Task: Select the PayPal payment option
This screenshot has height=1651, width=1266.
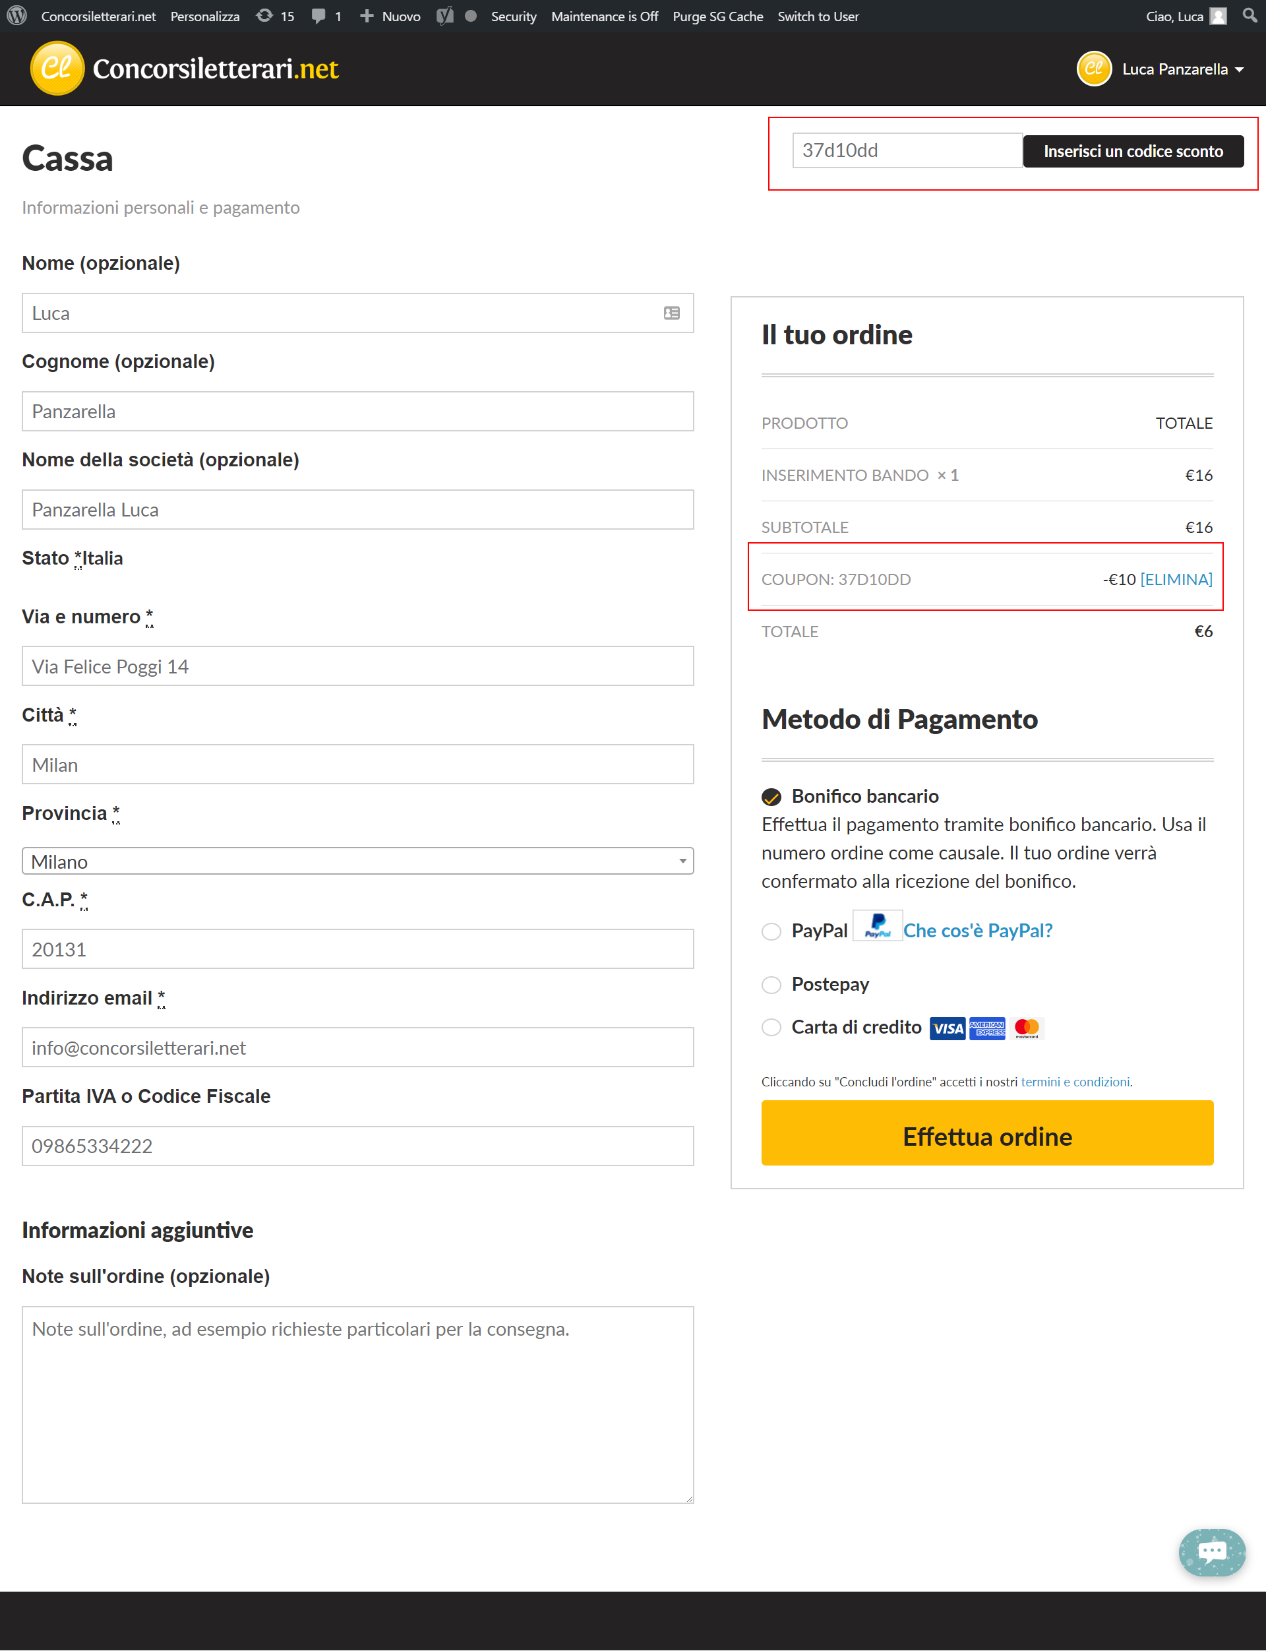Action: 771,931
